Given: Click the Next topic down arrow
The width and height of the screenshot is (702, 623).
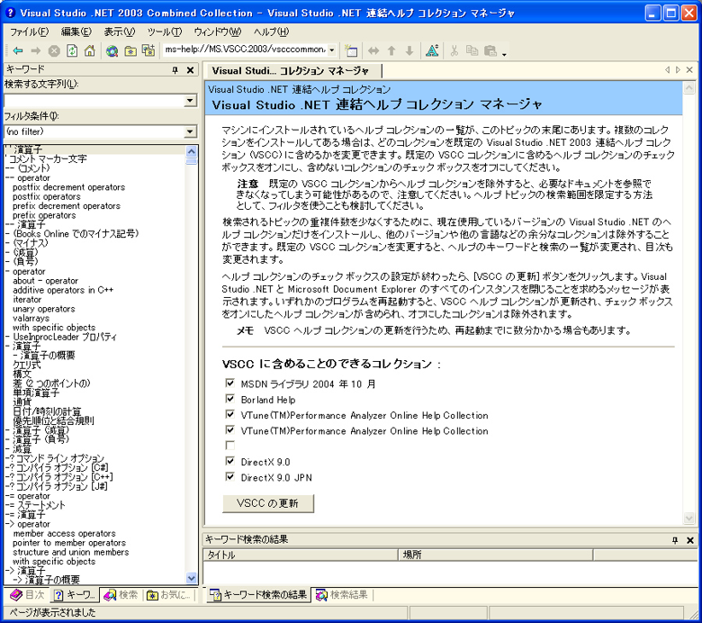Looking at the screenshot, I should click(409, 50).
